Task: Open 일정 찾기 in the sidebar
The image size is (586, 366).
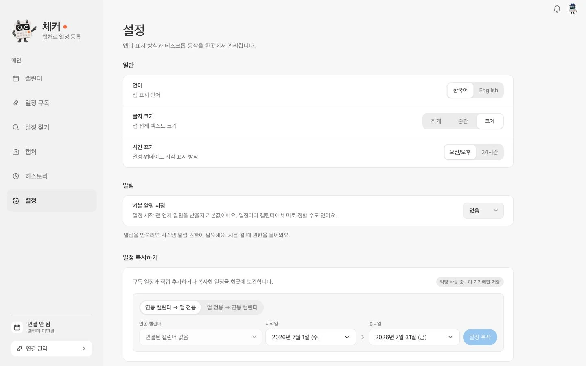Action: (52, 127)
